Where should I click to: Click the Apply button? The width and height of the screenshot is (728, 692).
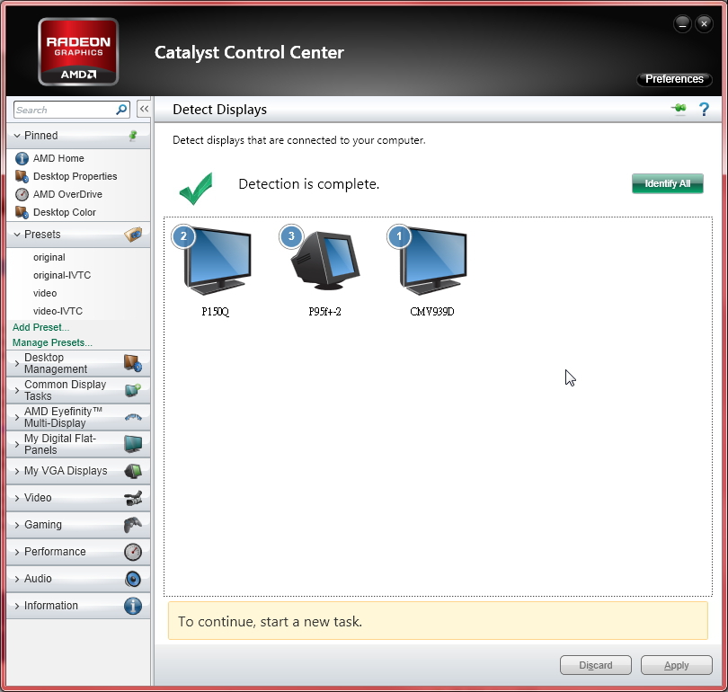point(677,665)
